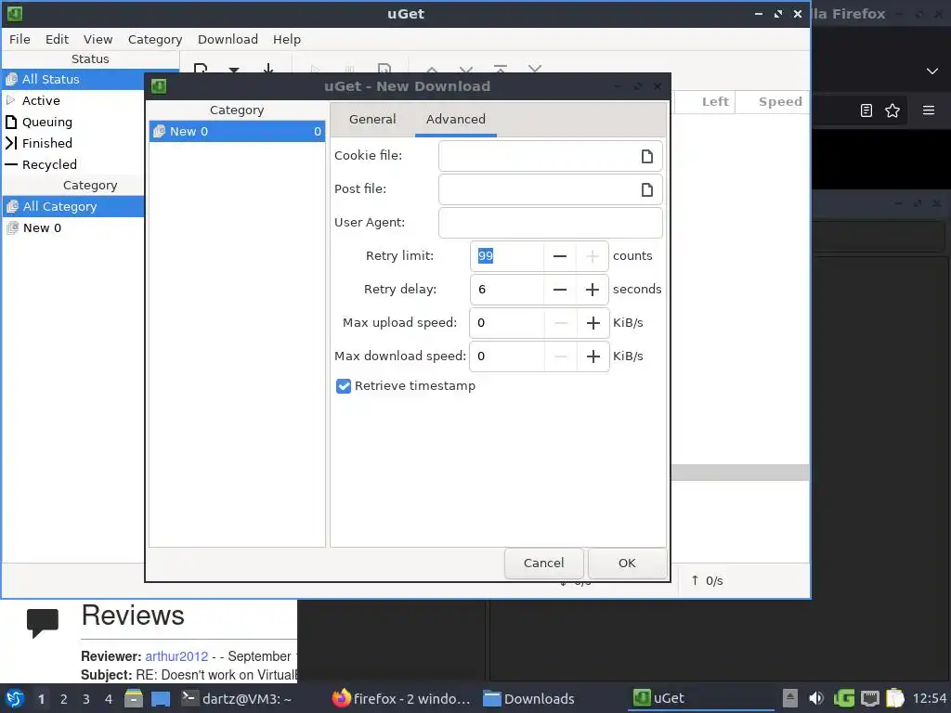951x713 pixels.
Task: Click the volume speaker tray icon
Action: 816,698
